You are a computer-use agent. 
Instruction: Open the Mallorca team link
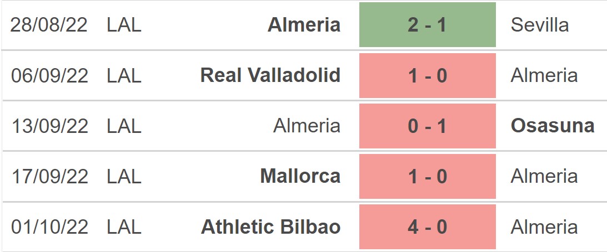300,176
